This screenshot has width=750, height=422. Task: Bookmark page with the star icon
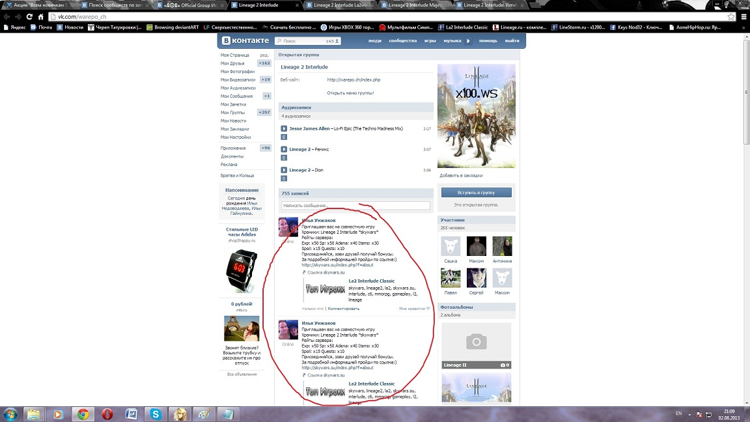tap(731, 17)
